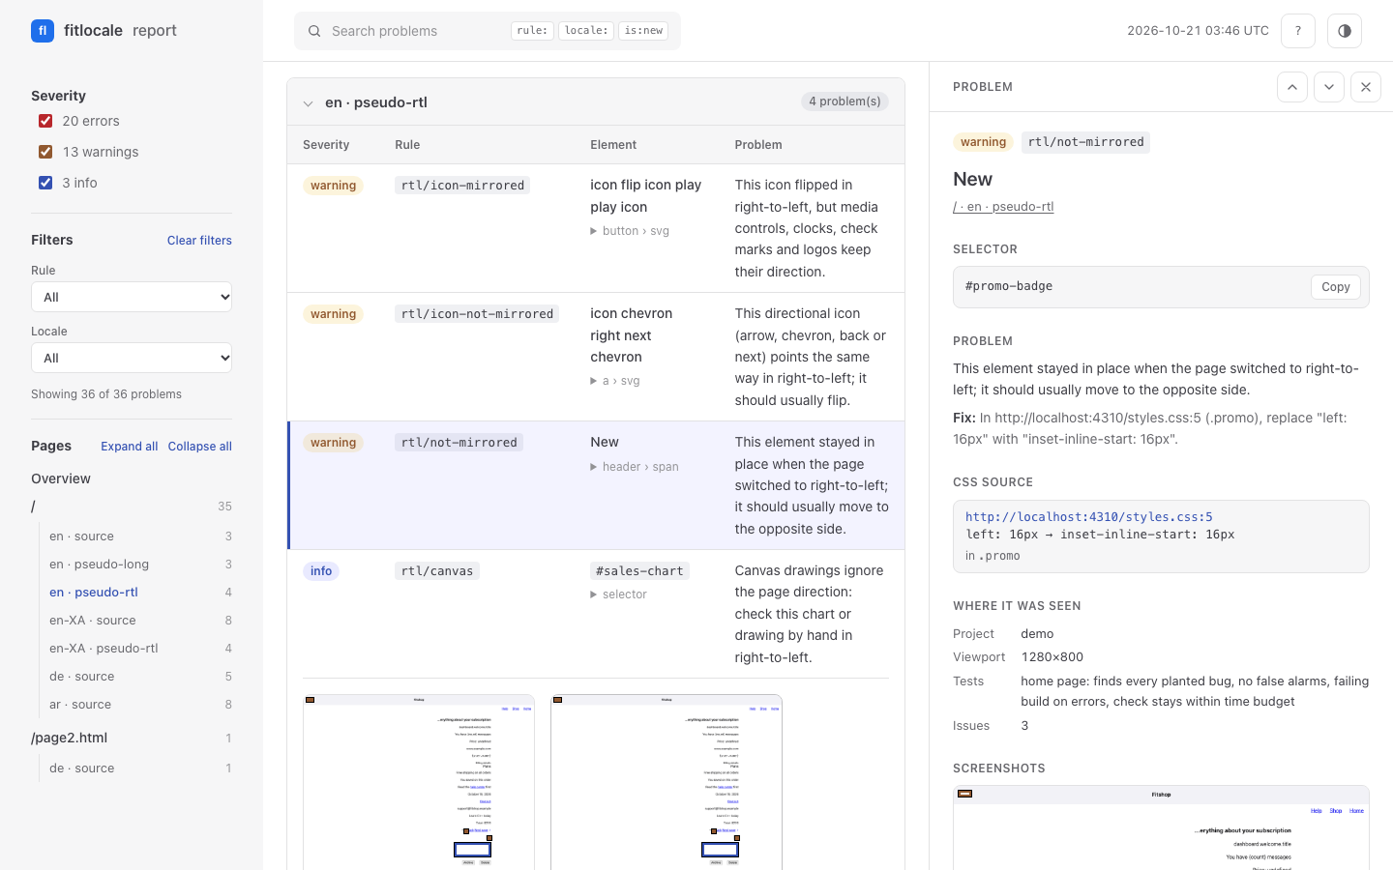Viewport: 1393px width, 870px height.
Task: Open the en · source page entry
Action: tap(141, 536)
